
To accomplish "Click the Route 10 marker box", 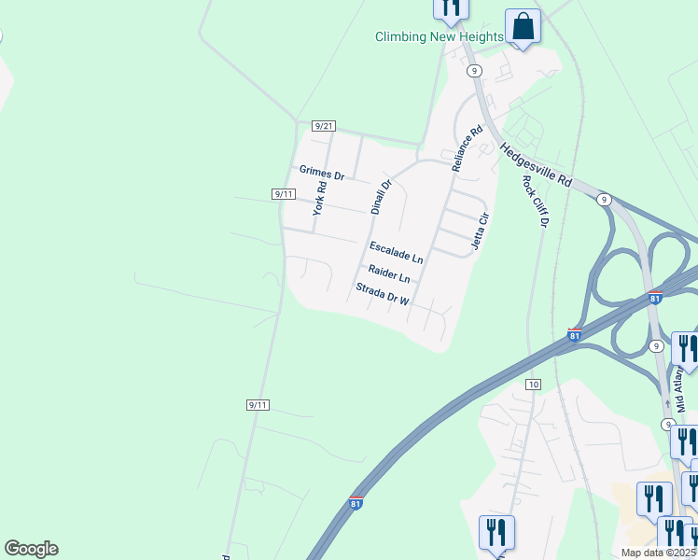I will [533, 385].
